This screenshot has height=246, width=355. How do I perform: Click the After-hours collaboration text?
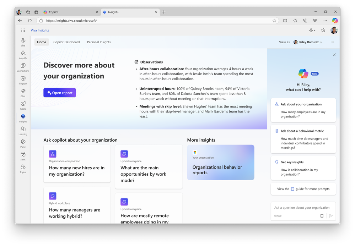tap(162, 69)
